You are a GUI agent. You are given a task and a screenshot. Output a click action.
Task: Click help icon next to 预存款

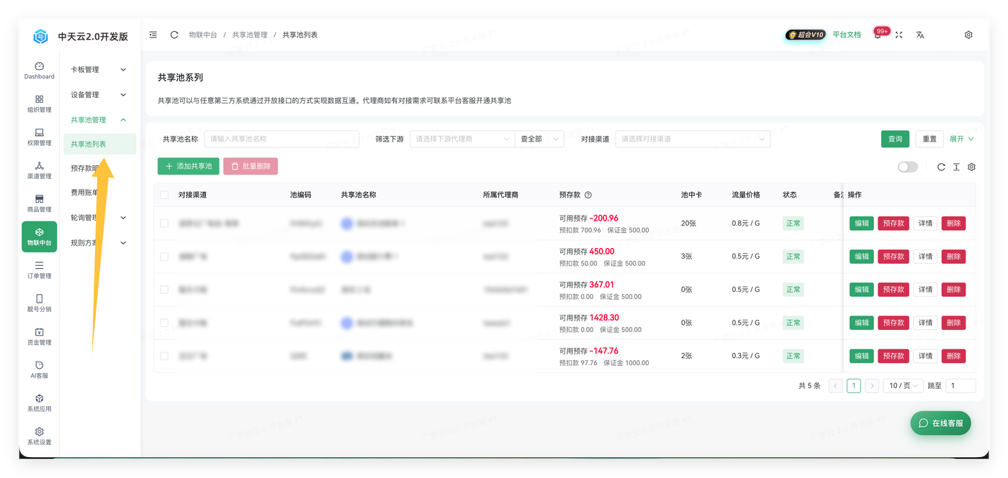(x=588, y=195)
